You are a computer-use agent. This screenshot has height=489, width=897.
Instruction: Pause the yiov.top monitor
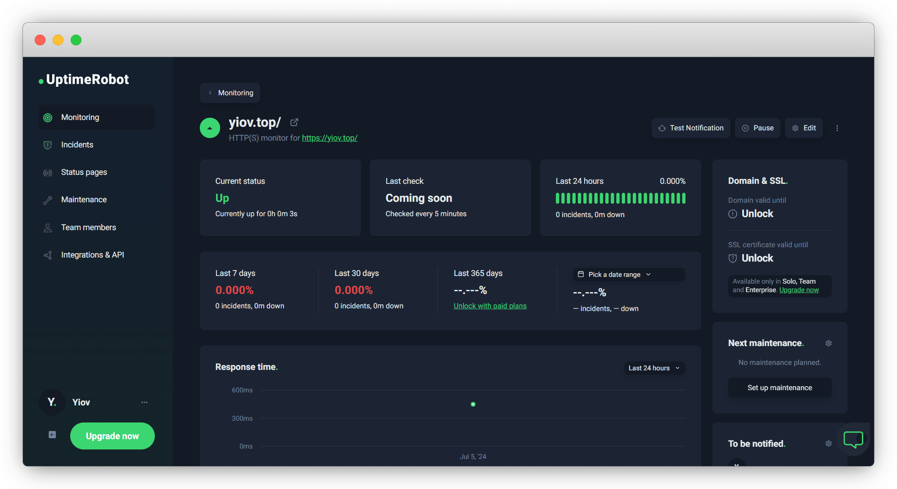click(757, 128)
